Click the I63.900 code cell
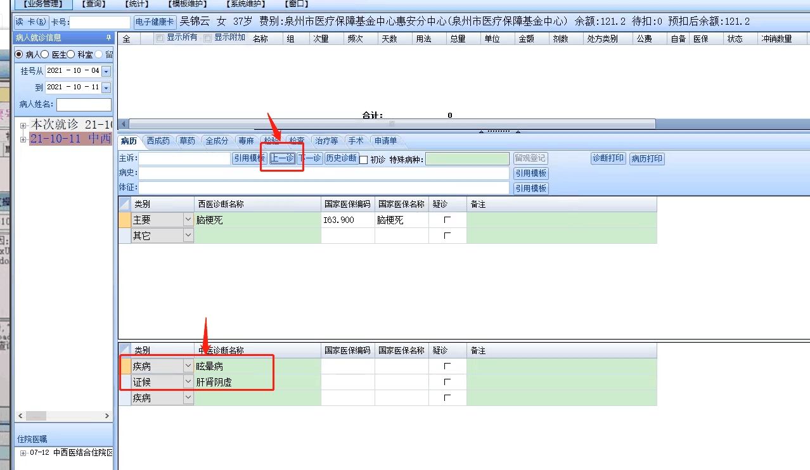Screen dimensions: 810x470 [x=348, y=220]
